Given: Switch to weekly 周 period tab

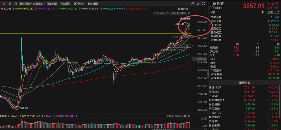Looking at the screenshot, I should click(x=10, y=4).
